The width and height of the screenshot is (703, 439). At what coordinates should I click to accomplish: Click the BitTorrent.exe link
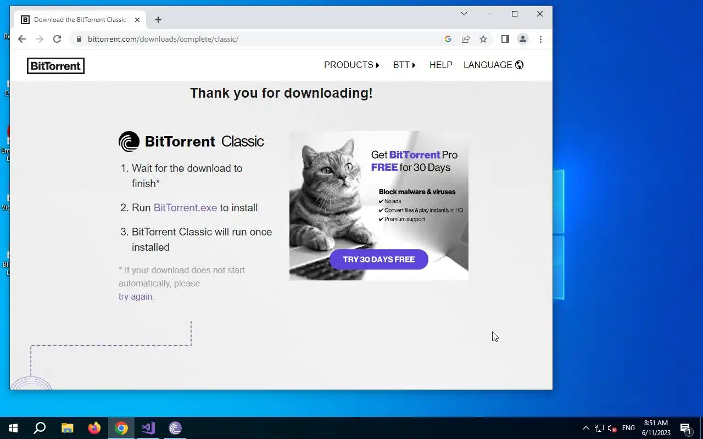click(185, 207)
